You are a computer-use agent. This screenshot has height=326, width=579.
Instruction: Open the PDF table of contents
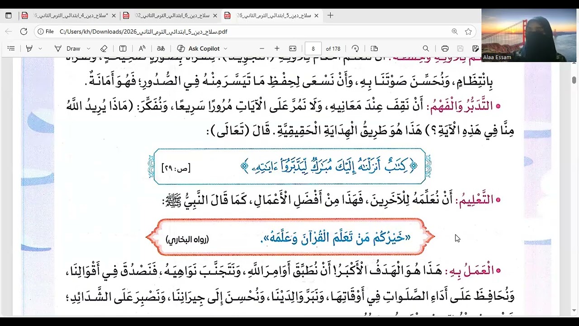(x=11, y=48)
